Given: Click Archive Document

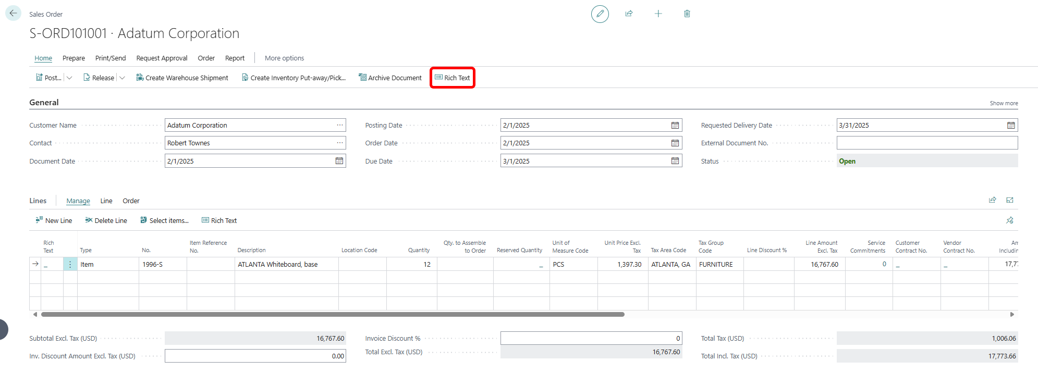Looking at the screenshot, I should pyautogui.click(x=390, y=78).
